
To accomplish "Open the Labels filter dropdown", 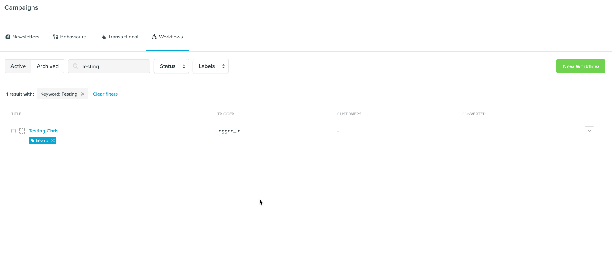I will tap(211, 66).
